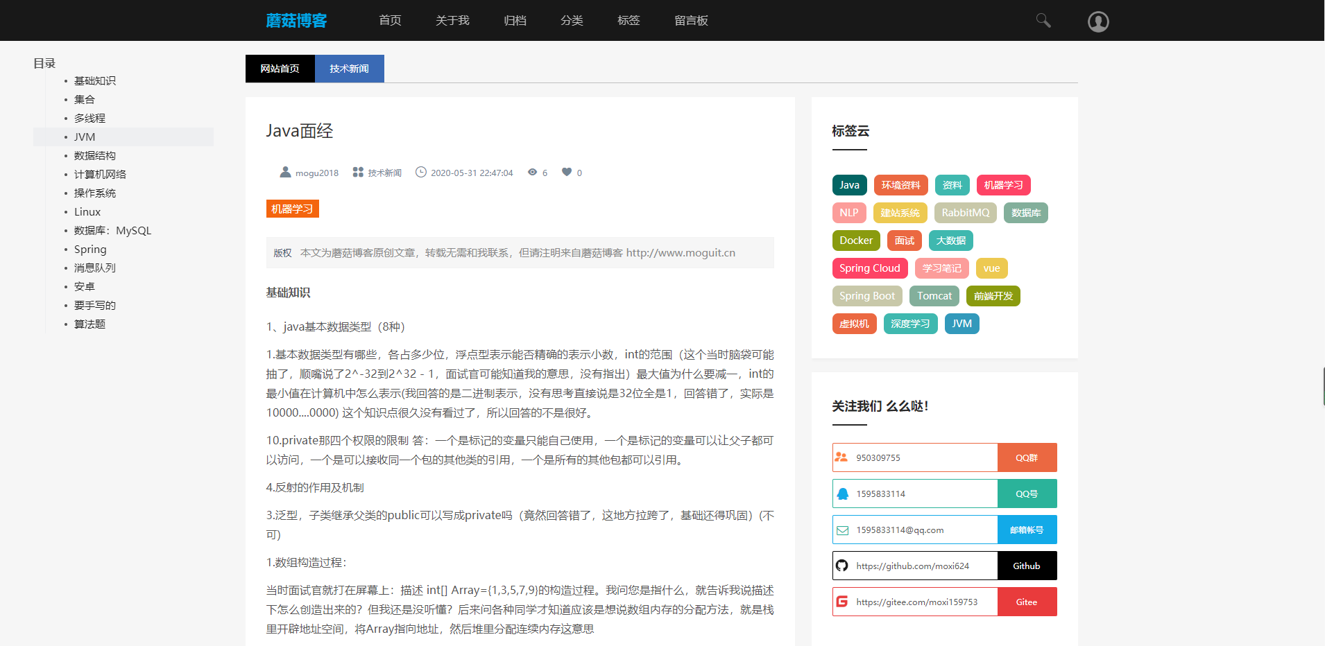Select the JVM tag in tag cloud

(962, 324)
